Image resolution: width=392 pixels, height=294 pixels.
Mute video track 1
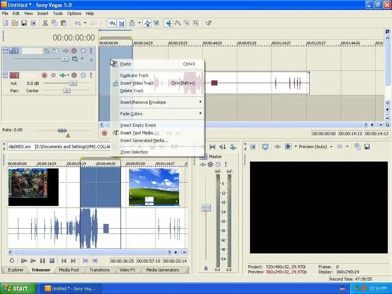[x=83, y=51]
